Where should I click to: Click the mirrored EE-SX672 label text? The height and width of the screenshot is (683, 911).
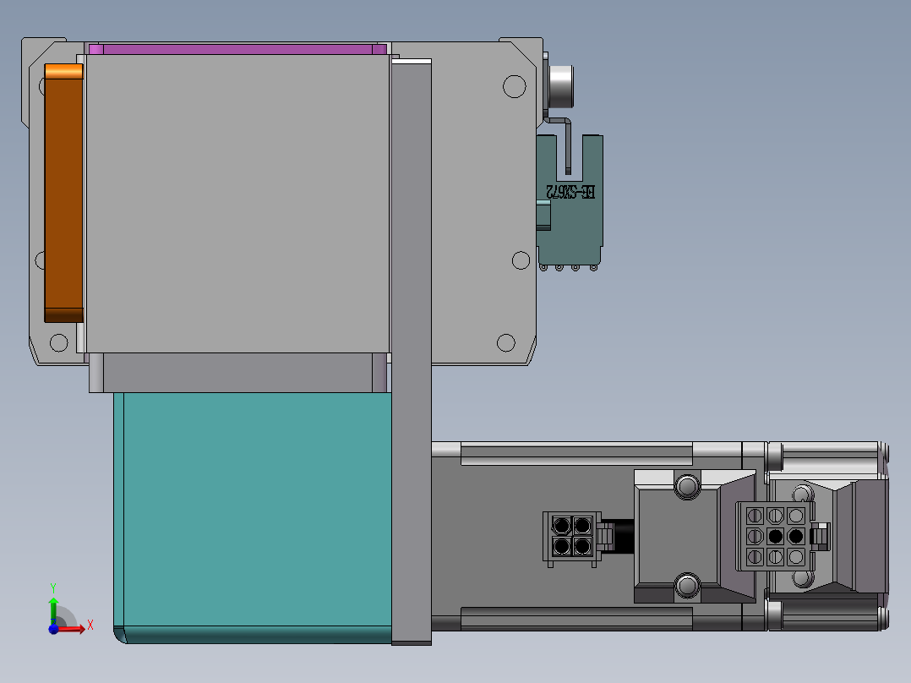coord(570,192)
